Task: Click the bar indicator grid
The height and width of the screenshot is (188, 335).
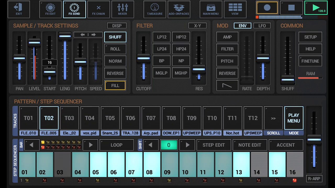Action: pyautogui.click(x=61, y=145)
